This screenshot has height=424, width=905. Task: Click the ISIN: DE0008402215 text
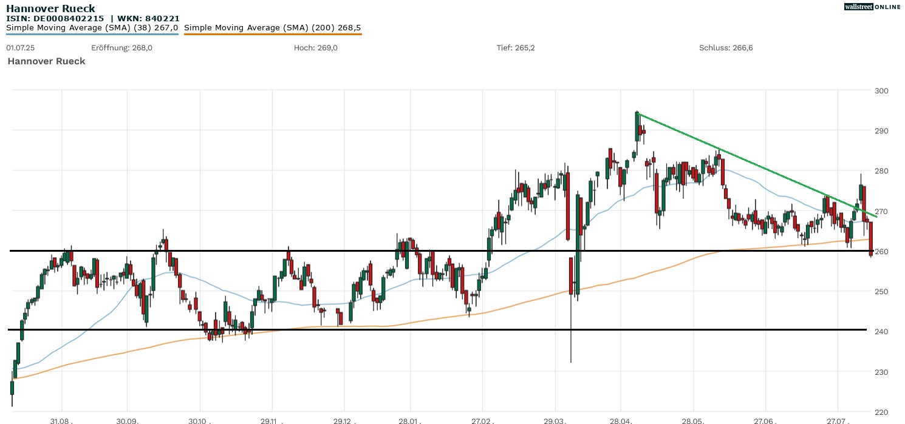click(55, 19)
